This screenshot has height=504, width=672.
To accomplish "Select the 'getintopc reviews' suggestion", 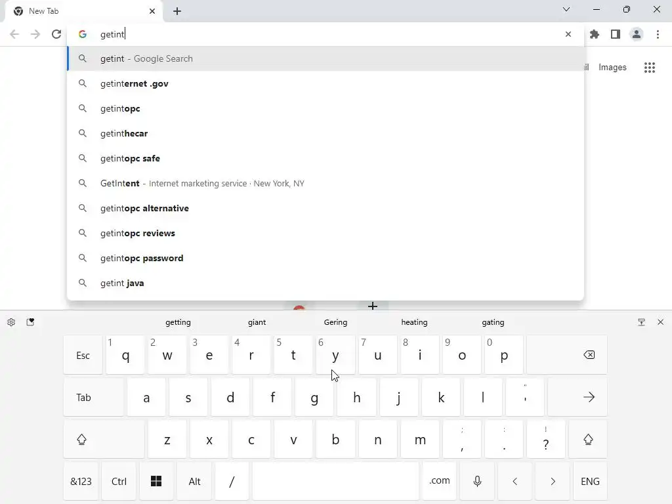I will point(325,233).
